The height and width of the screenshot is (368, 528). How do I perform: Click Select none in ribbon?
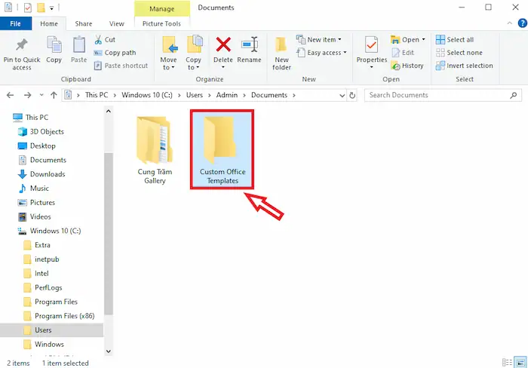459,53
